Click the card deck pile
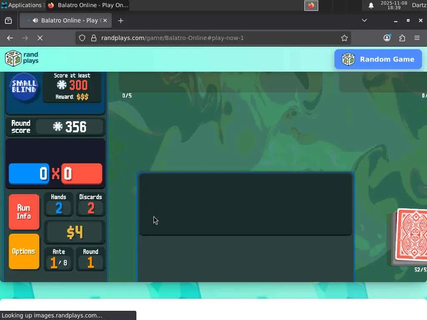 click(x=410, y=237)
